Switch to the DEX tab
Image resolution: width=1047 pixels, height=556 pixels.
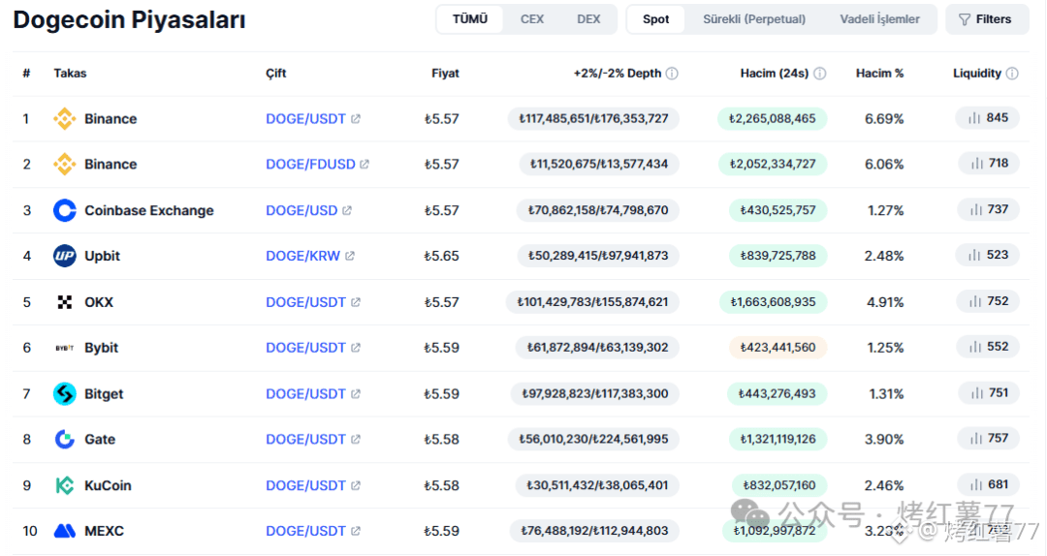click(x=588, y=19)
